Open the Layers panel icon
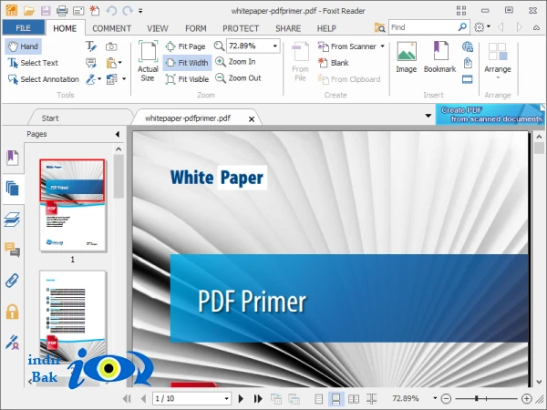Viewport: 547px width, 410px height. (x=13, y=220)
